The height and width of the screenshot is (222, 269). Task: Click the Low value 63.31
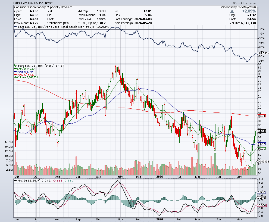click(x=34, y=19)
